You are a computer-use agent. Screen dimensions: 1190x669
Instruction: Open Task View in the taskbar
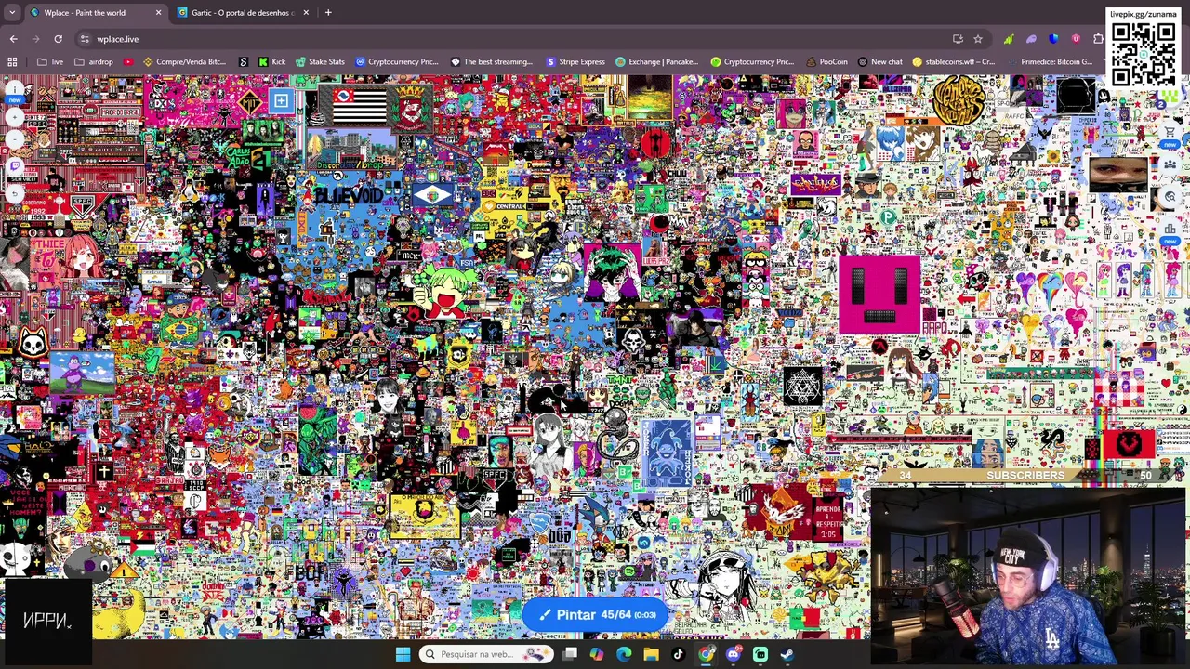570,654
